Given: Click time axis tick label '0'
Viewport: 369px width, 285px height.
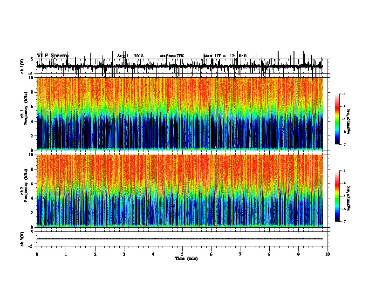Looking at the screenshot, I should 37,254.
